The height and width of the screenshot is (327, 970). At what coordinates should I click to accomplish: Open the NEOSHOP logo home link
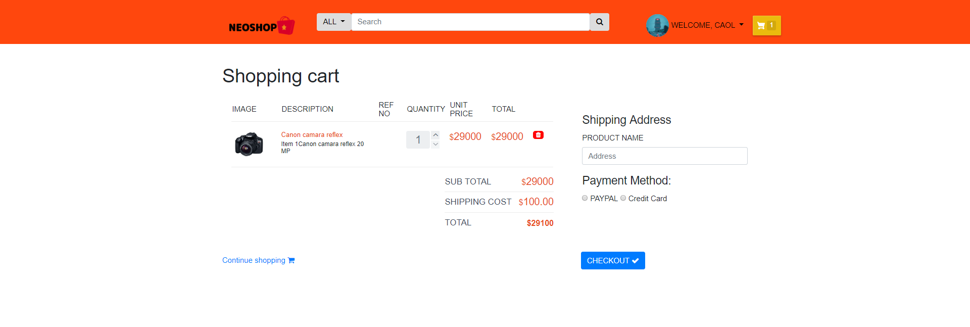pos(262,26)
